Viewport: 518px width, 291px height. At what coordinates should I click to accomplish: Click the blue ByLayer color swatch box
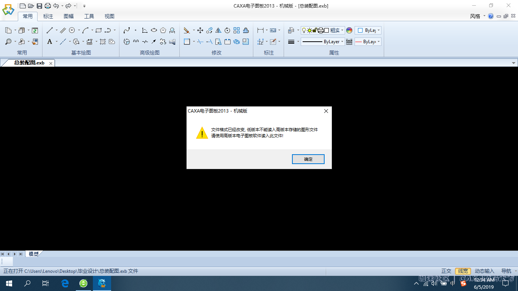click(360, 30)
